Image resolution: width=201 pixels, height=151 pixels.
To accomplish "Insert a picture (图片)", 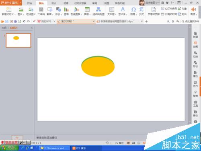I will (21, 11).
